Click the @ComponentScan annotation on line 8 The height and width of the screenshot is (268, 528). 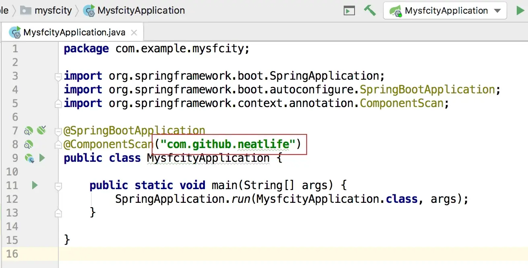[108, 144]
